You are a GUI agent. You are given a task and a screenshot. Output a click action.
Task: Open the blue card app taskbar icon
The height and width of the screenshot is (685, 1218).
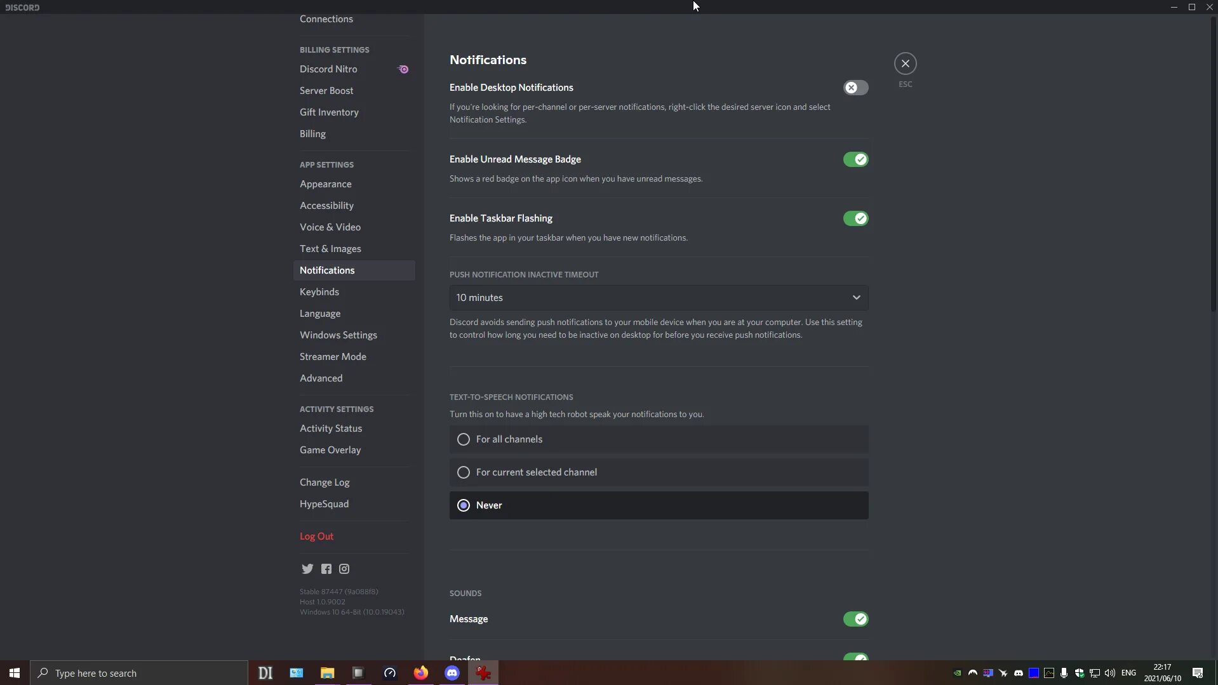coord(297,673)
